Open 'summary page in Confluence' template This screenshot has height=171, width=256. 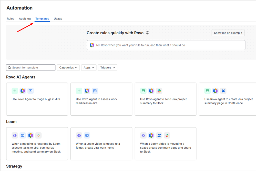[x=228, y=99]
